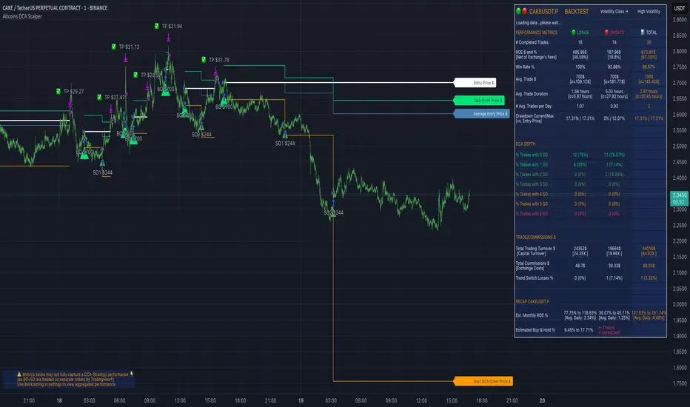Open the USDT currency selector
The image size is (690, 407).
click(680, 8)
